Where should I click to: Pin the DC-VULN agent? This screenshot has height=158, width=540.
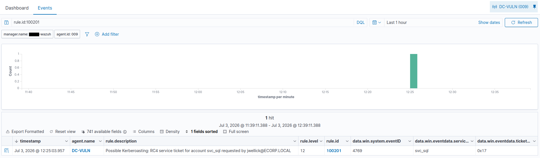534,7
